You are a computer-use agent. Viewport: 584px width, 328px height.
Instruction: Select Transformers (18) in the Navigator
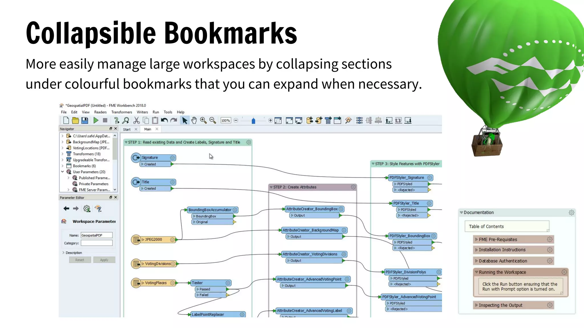[87, 154]
